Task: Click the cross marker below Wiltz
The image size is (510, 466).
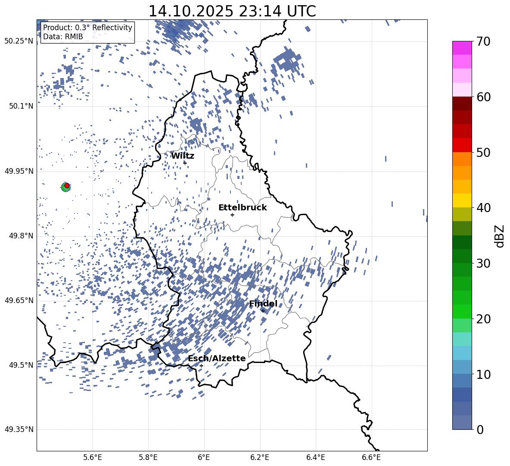Action: click(185, 163)
